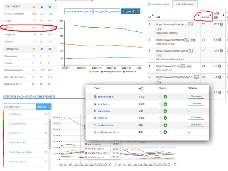The image size is (228, 171).
Task: Open external icon next to www.medi-center.ru URL
Action: click(x=190, y=24)
